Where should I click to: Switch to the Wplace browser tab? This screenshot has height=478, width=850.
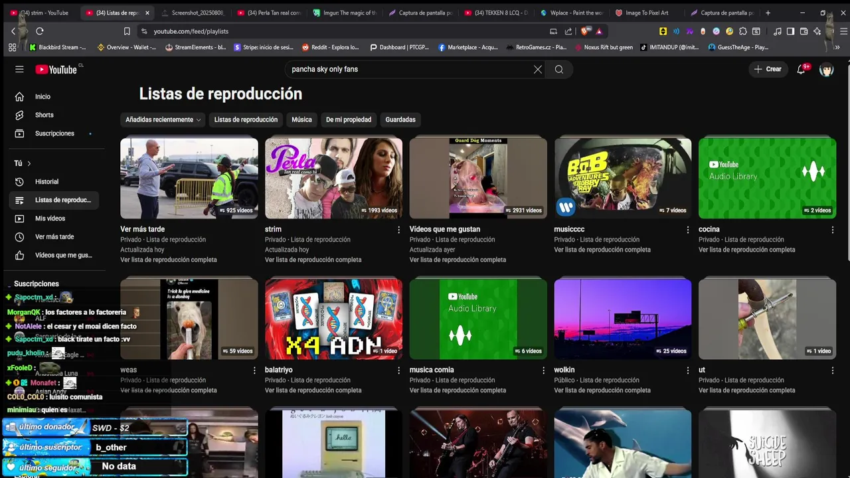pyautogui.click(x=572, y=13)
